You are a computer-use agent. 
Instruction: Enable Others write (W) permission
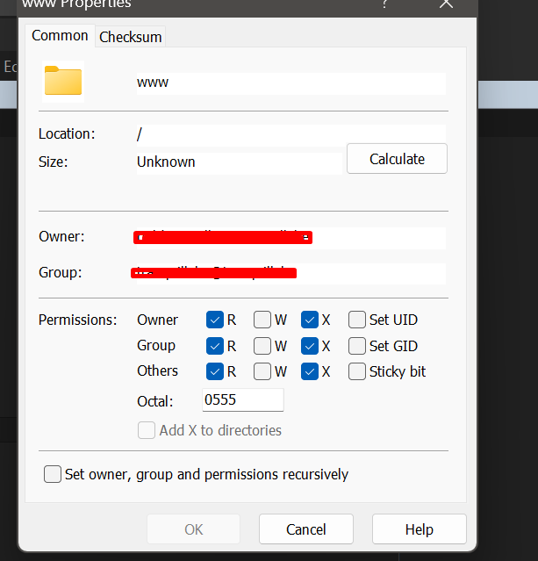coord(262,371)
